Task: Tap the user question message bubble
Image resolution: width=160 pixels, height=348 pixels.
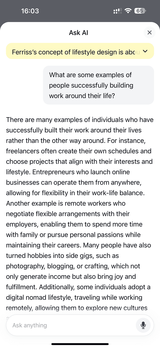Action: 98,85
